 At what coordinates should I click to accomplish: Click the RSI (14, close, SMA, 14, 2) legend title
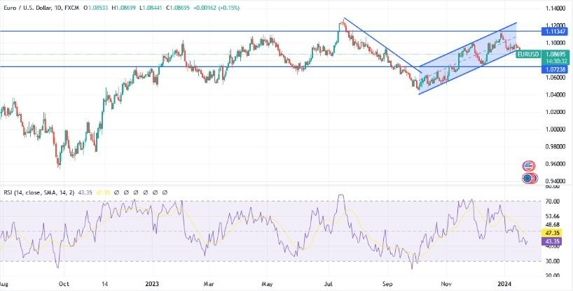coord(39,192)
